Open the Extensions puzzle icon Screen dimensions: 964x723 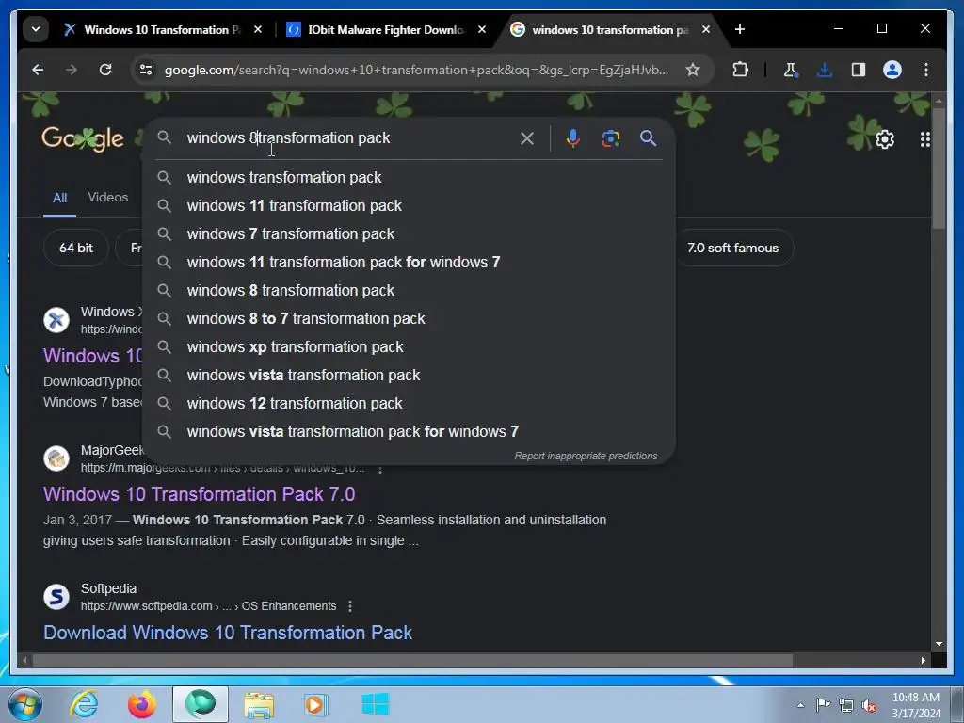click(740, 70)
